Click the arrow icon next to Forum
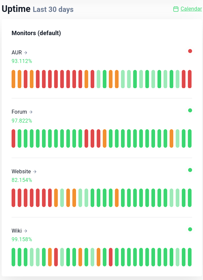Viewport: 203px width, 280px height. (31, 112)
